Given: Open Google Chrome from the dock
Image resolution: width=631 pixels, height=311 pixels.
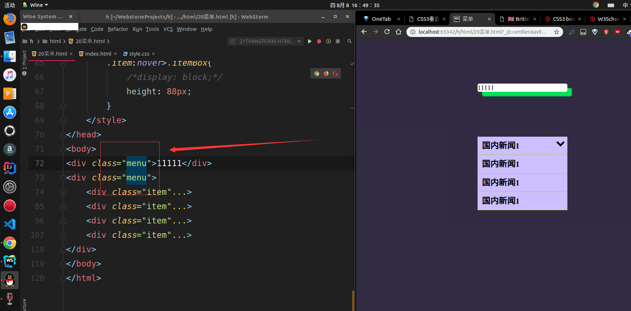Looking at the screenshot, I should 10,243.
